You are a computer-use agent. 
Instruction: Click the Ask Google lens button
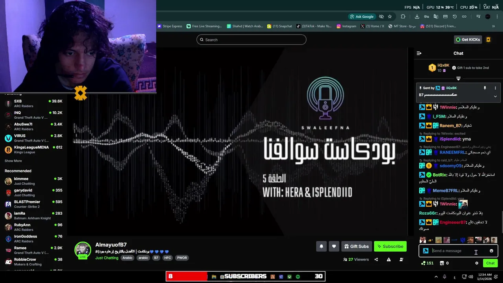pos(362,17)
